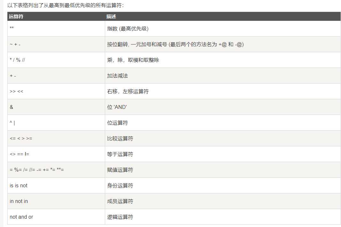The height and width of the screenshot is (227, 341).
Task: Click the 'not and or' operator cell
Action: click(56, 217)
